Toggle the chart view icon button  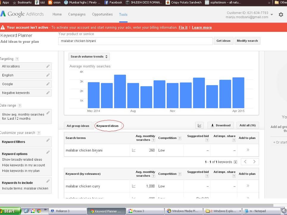pos(199,126)
